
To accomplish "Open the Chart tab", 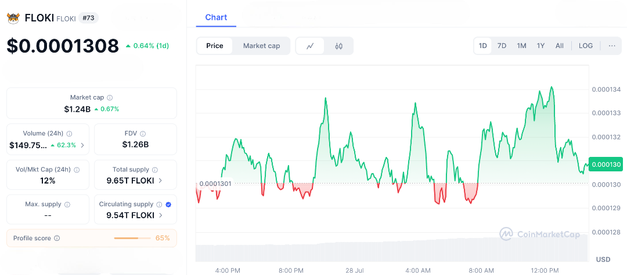I will point(216,17).
